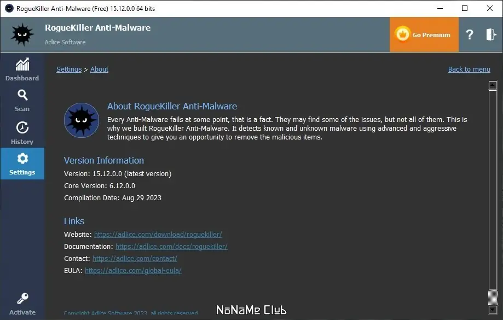503x320 pixels.
Task: Click the 'Version Information' heading
Action: tap(104, 160)
